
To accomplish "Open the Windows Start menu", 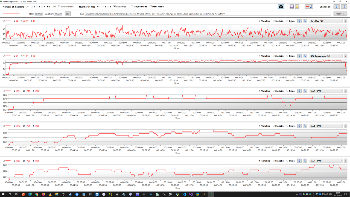I will [x=3, y=194].
